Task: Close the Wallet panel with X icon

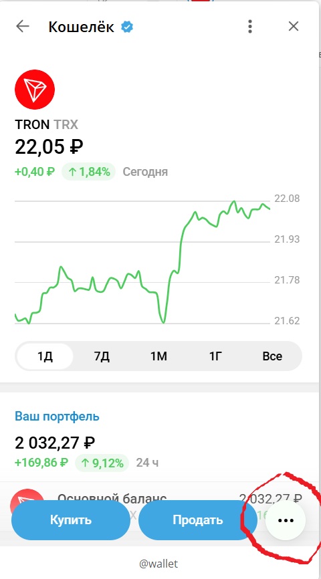Action: coord(294,27)
